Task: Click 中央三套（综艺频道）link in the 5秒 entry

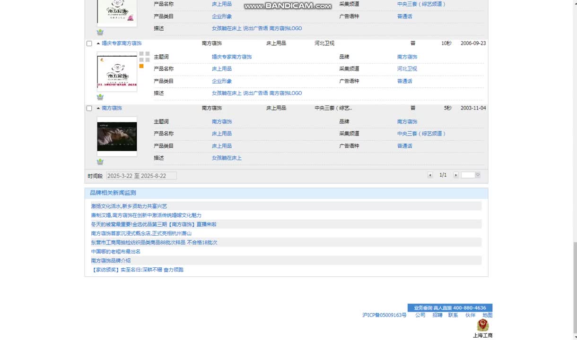Action: (x=421, y=134)
